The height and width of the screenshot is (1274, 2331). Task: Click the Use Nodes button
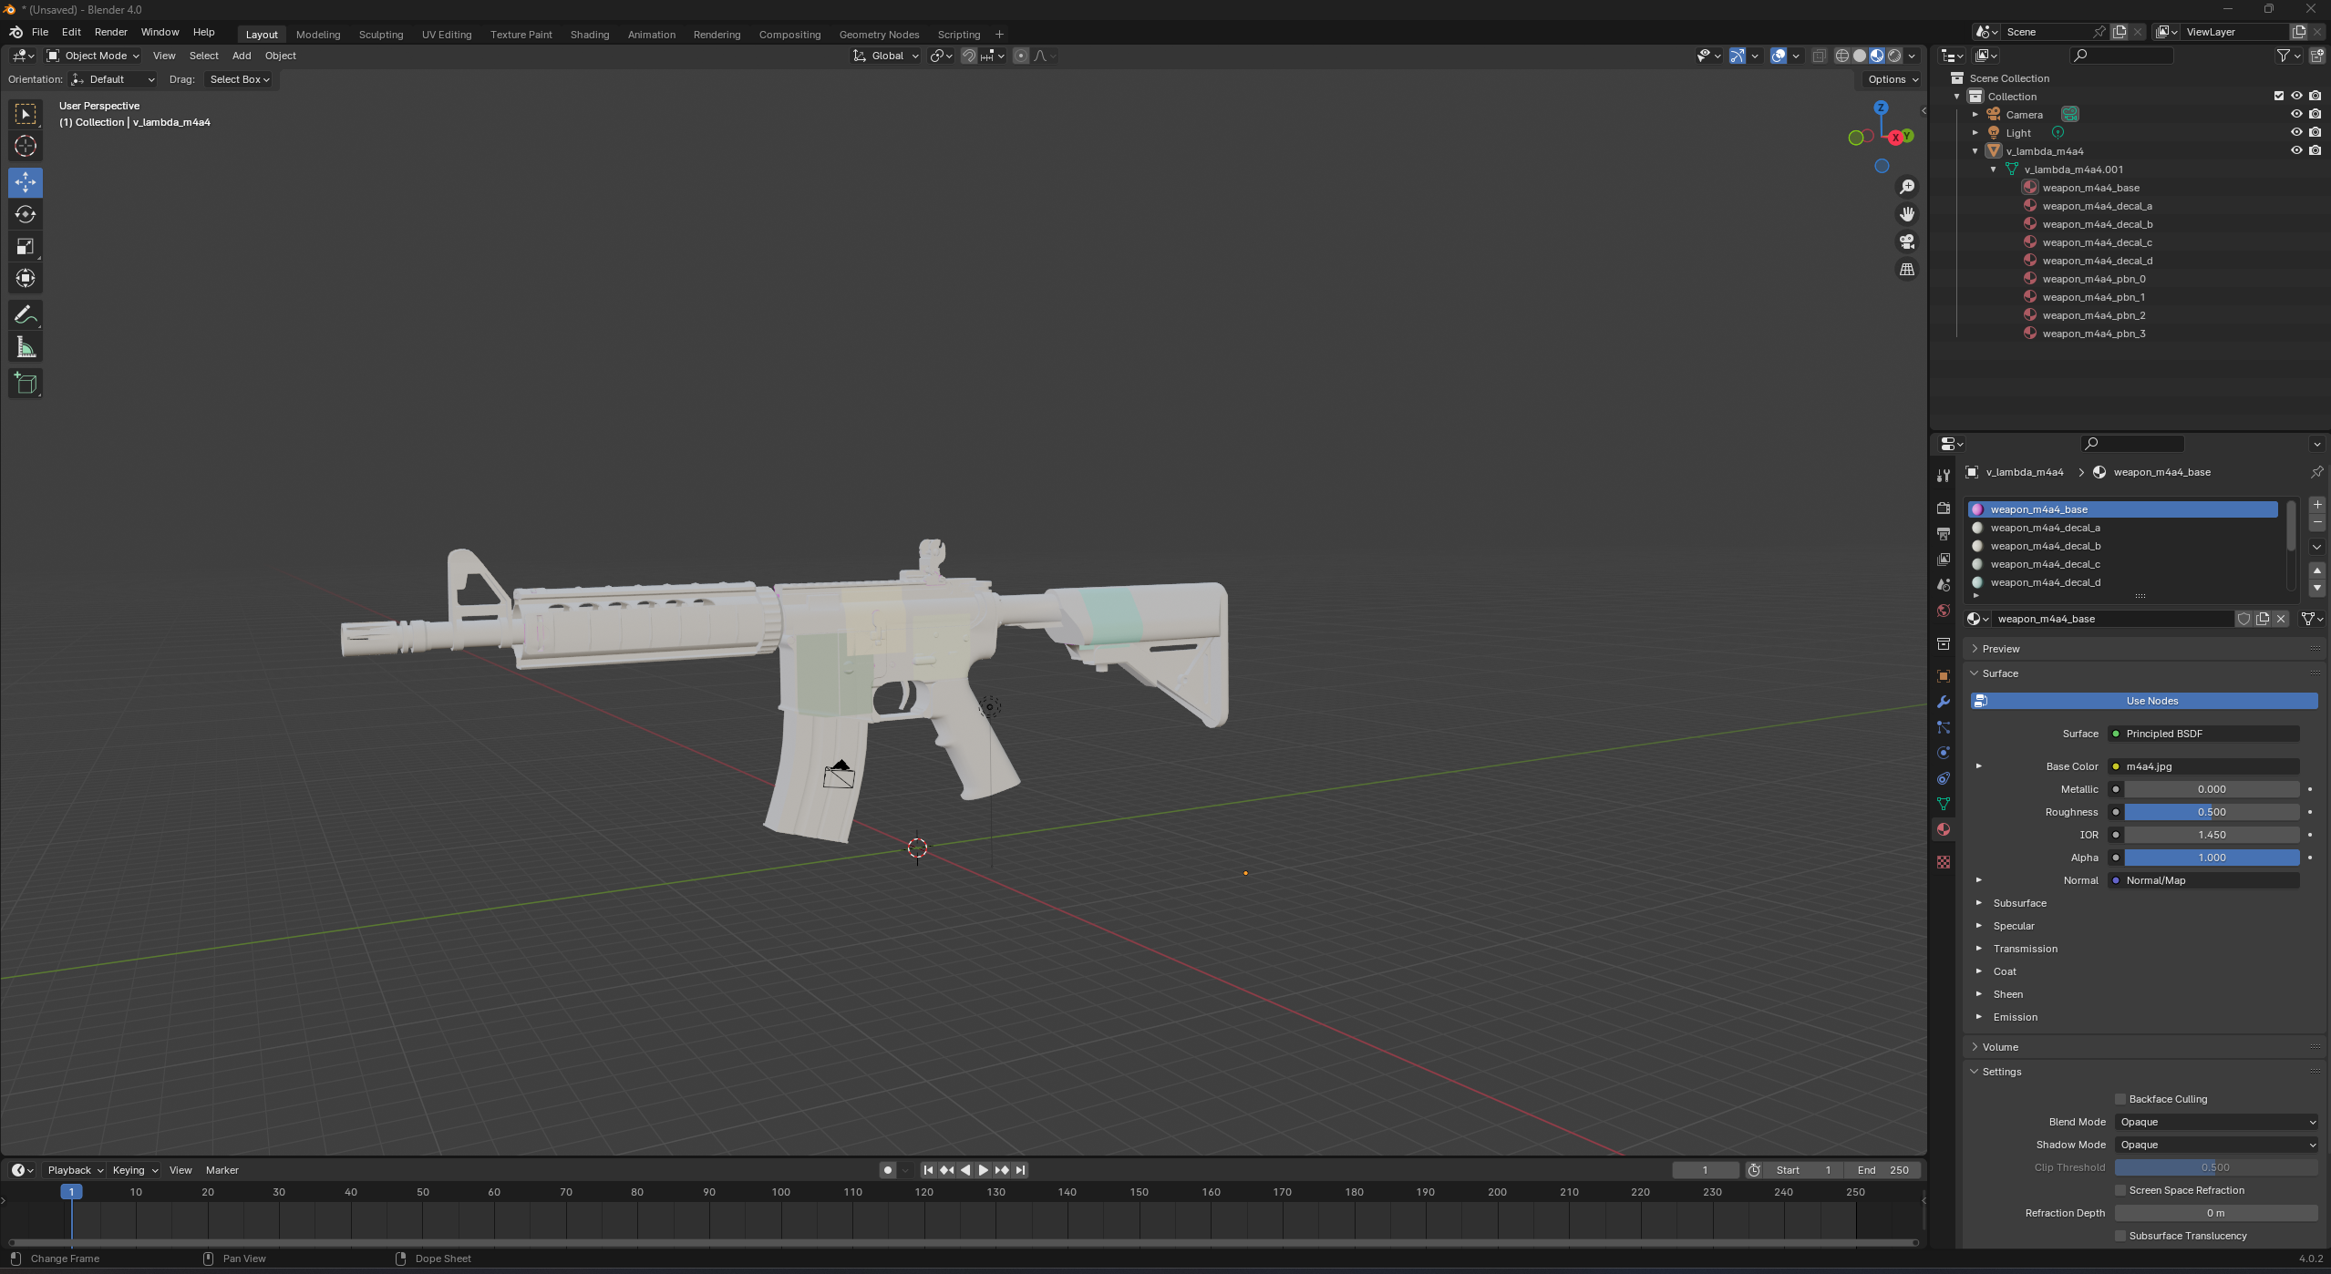pyautogui.click(x=2146, y=700)
